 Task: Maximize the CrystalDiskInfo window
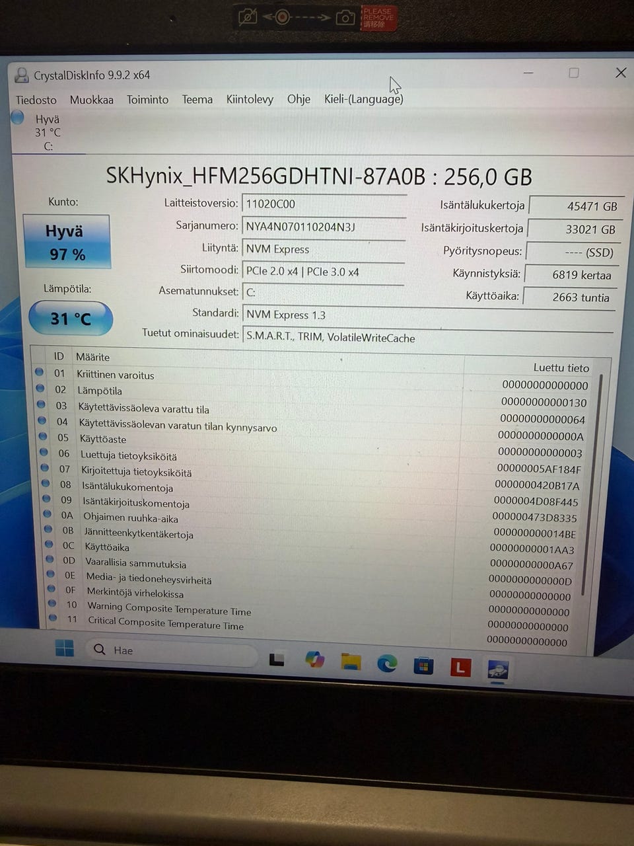573,73
